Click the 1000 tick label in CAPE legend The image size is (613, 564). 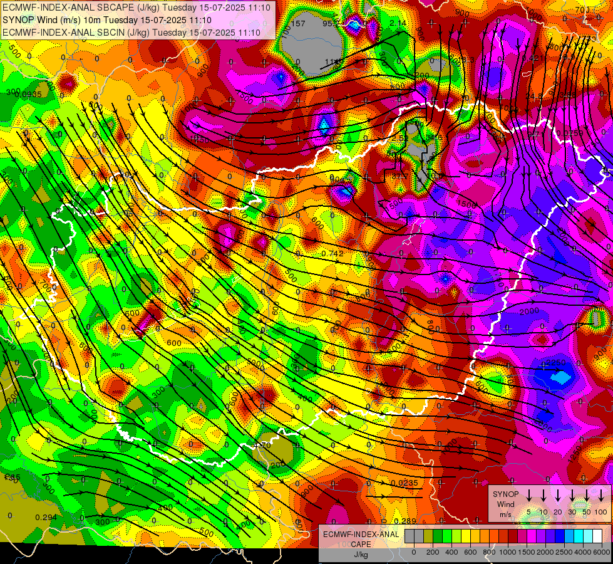pos(507,552)
